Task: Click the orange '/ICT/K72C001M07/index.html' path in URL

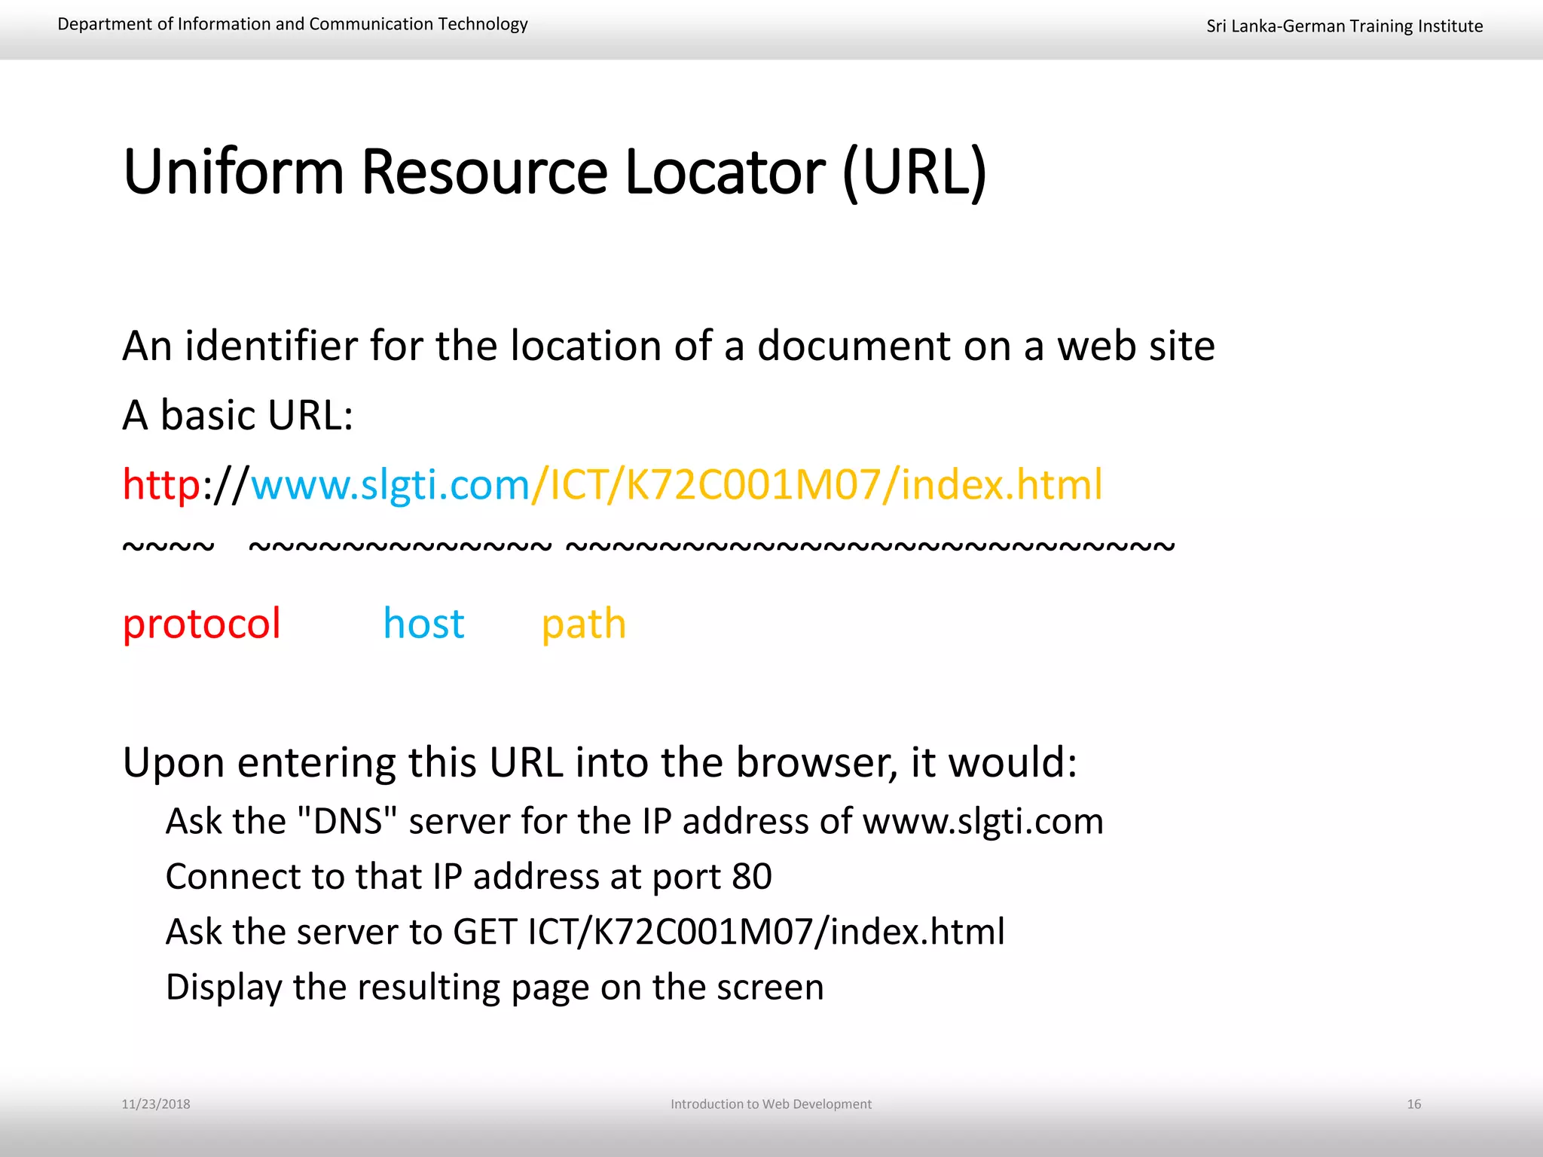Action: tap(817, 484)
